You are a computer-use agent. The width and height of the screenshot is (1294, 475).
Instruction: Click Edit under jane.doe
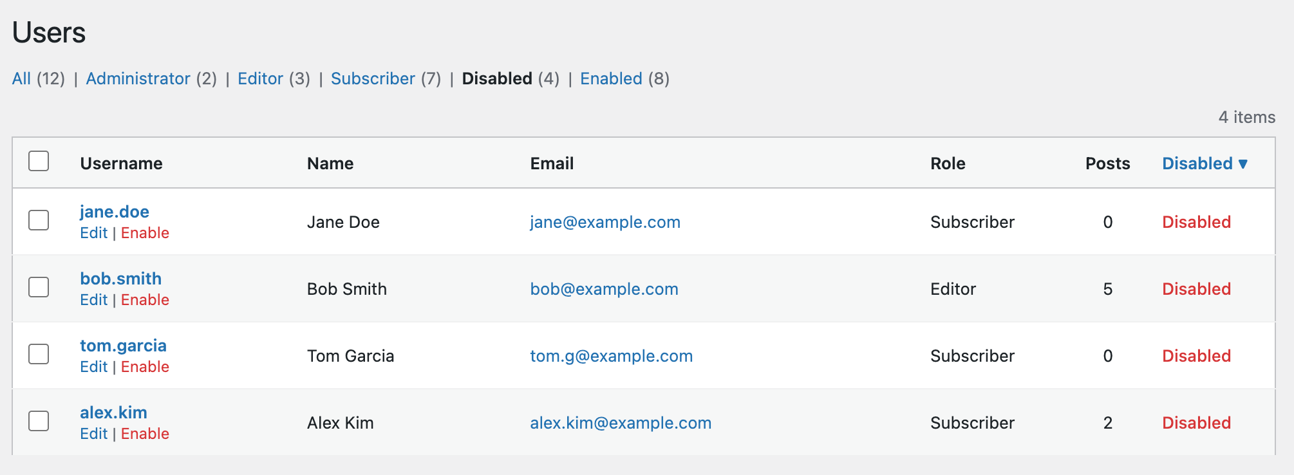pos(93,233)
